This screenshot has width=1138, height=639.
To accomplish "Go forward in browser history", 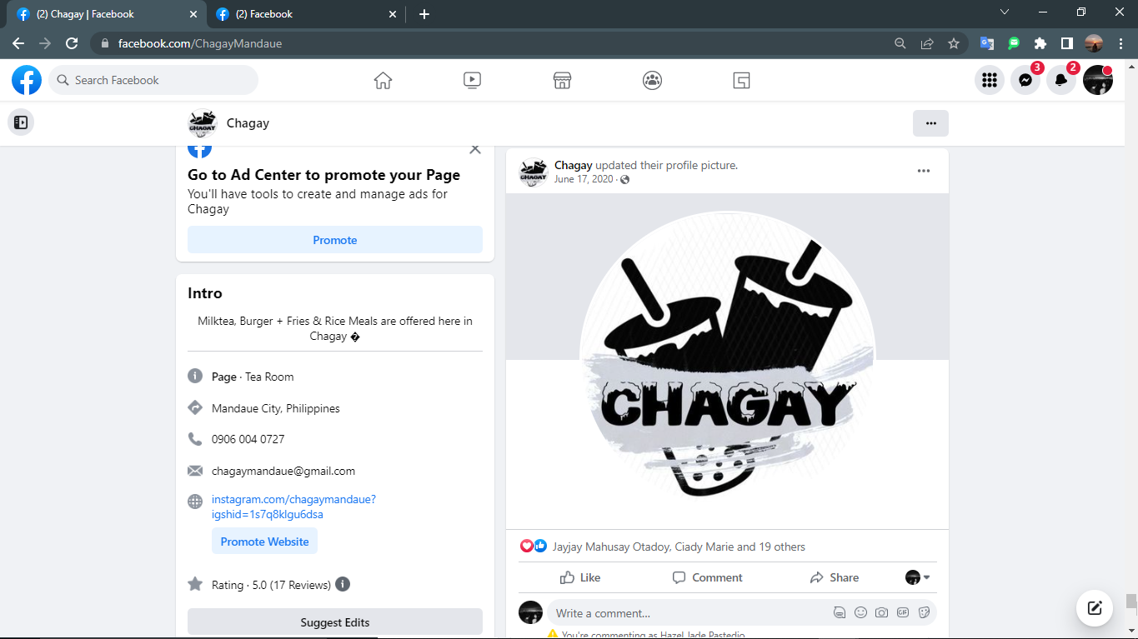I will point(45,43).
